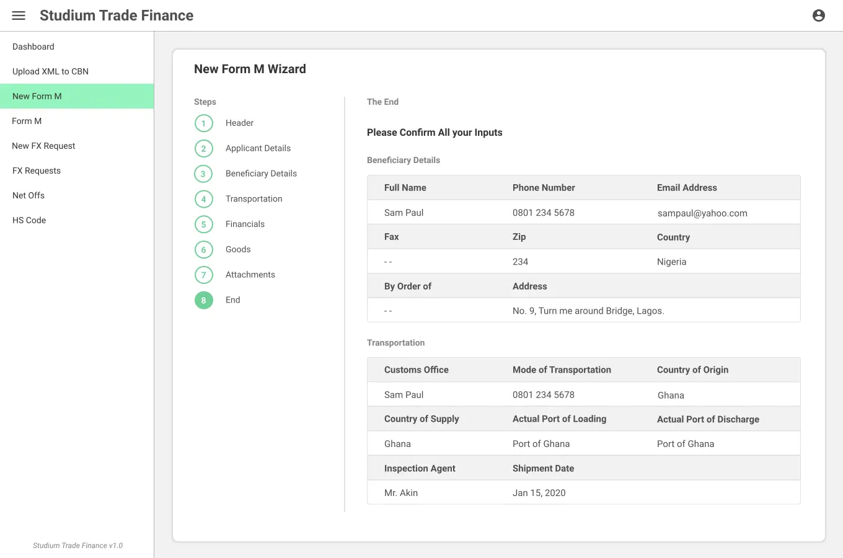Image resolution: width=843 pixels, height=558 pixels.
Task: Open the user account profile icon
Action: pos(819,15)
